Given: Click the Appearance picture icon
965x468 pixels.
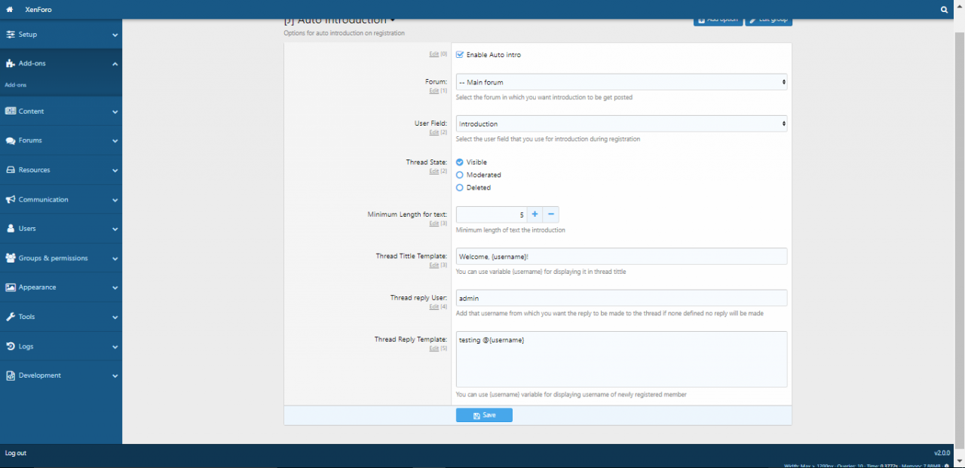Looking at the screenshot, I should [x=11, y=287].
